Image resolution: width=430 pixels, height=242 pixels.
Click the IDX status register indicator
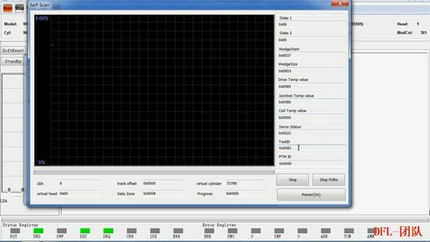[155, 231]
